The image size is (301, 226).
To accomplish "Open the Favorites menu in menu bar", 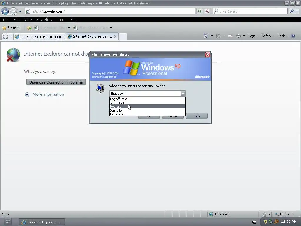I will coord(44,20).
